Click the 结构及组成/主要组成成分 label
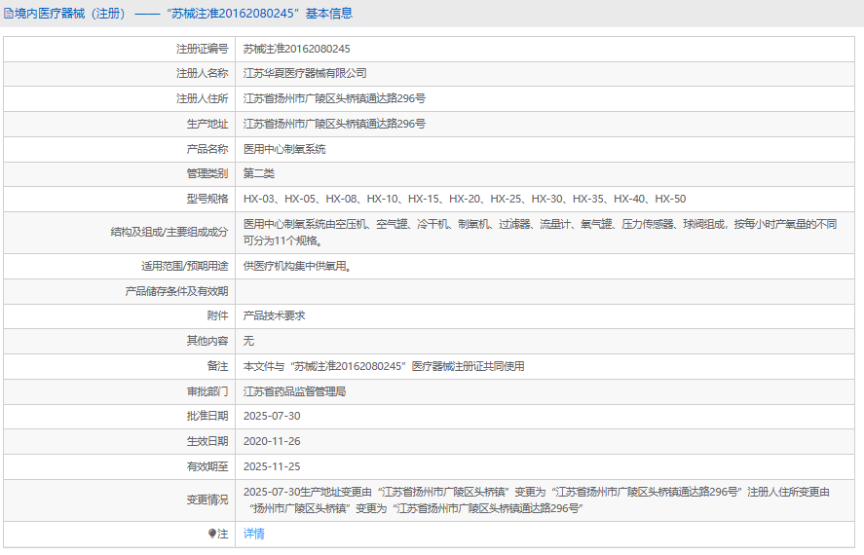Screen dimensions: 864x555 coord(169,232)
